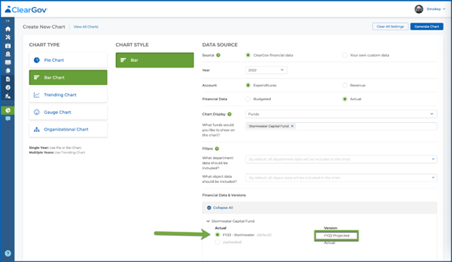Click the green charts sidebar icon
This screenshot has height=262, width=452.
(x=8, y=110)
